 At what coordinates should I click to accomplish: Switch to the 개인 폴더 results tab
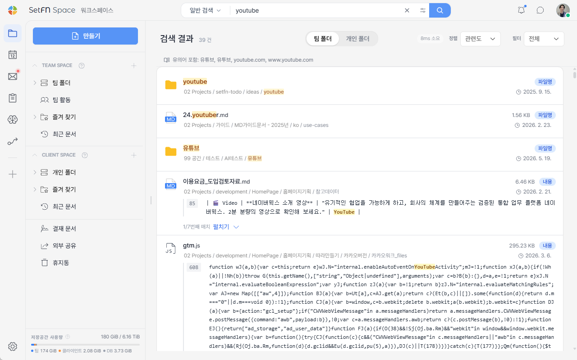click(357, 39)
